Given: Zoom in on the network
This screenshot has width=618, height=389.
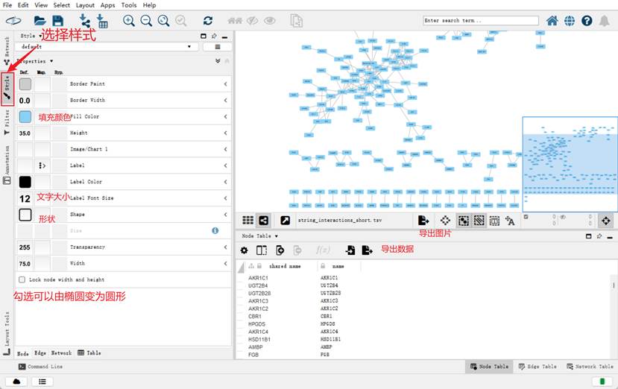Looking at the screenshot, I should [128, 21].
